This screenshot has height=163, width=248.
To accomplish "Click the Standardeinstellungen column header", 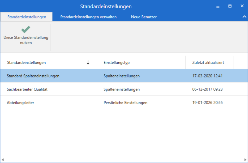I will (x=49, y=63).
